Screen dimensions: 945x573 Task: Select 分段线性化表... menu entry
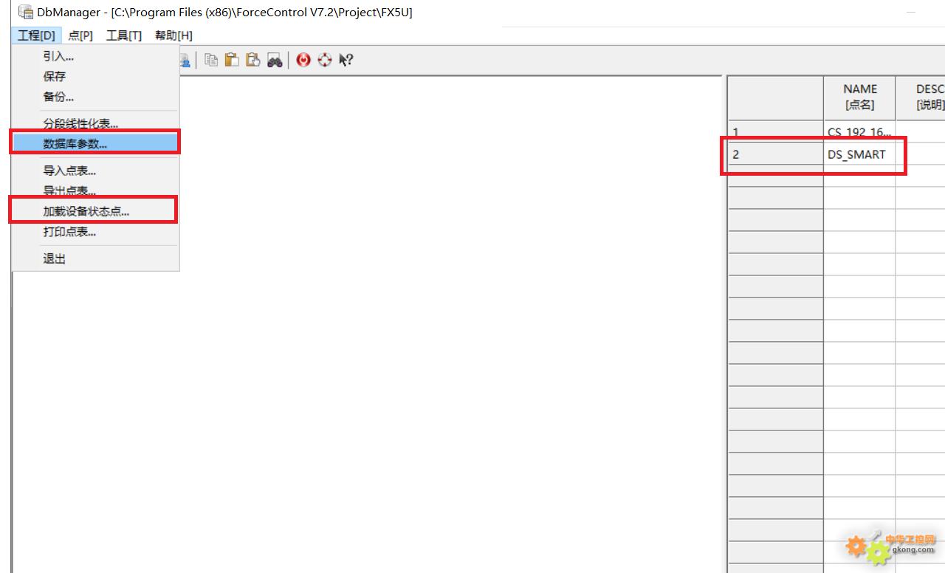pos(96,123)
